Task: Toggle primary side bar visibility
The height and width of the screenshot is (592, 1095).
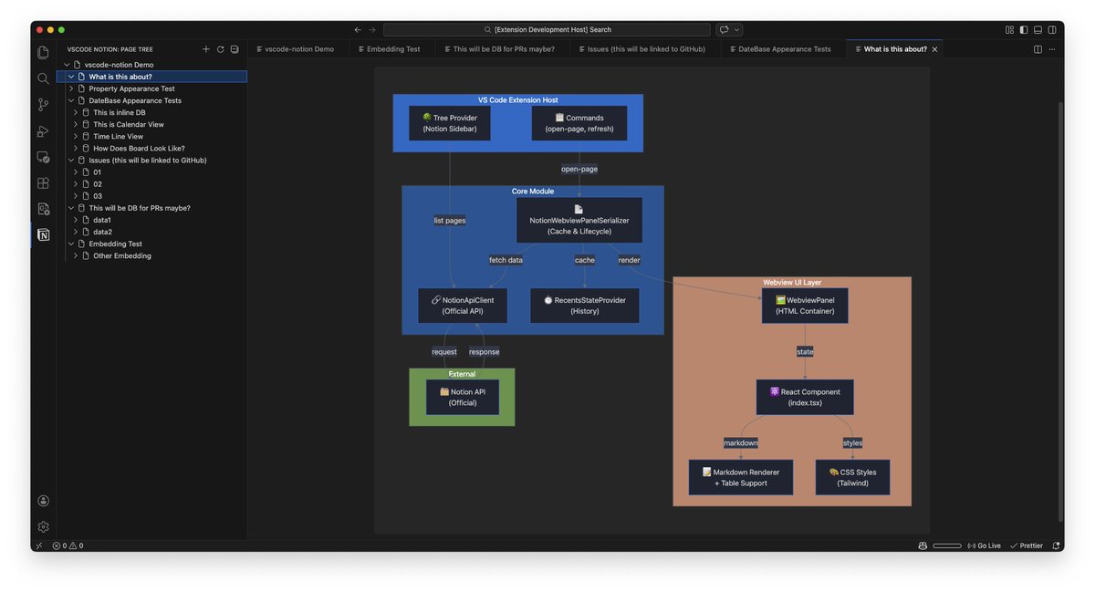Action: (x=1024, y=30)
